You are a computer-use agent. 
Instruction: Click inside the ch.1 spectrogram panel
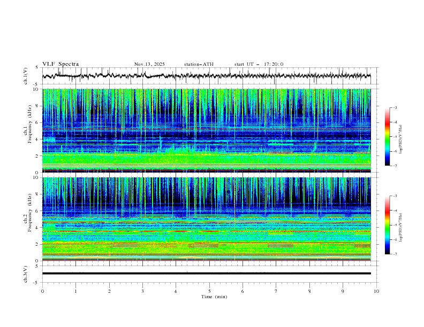(x=206, y=130)
